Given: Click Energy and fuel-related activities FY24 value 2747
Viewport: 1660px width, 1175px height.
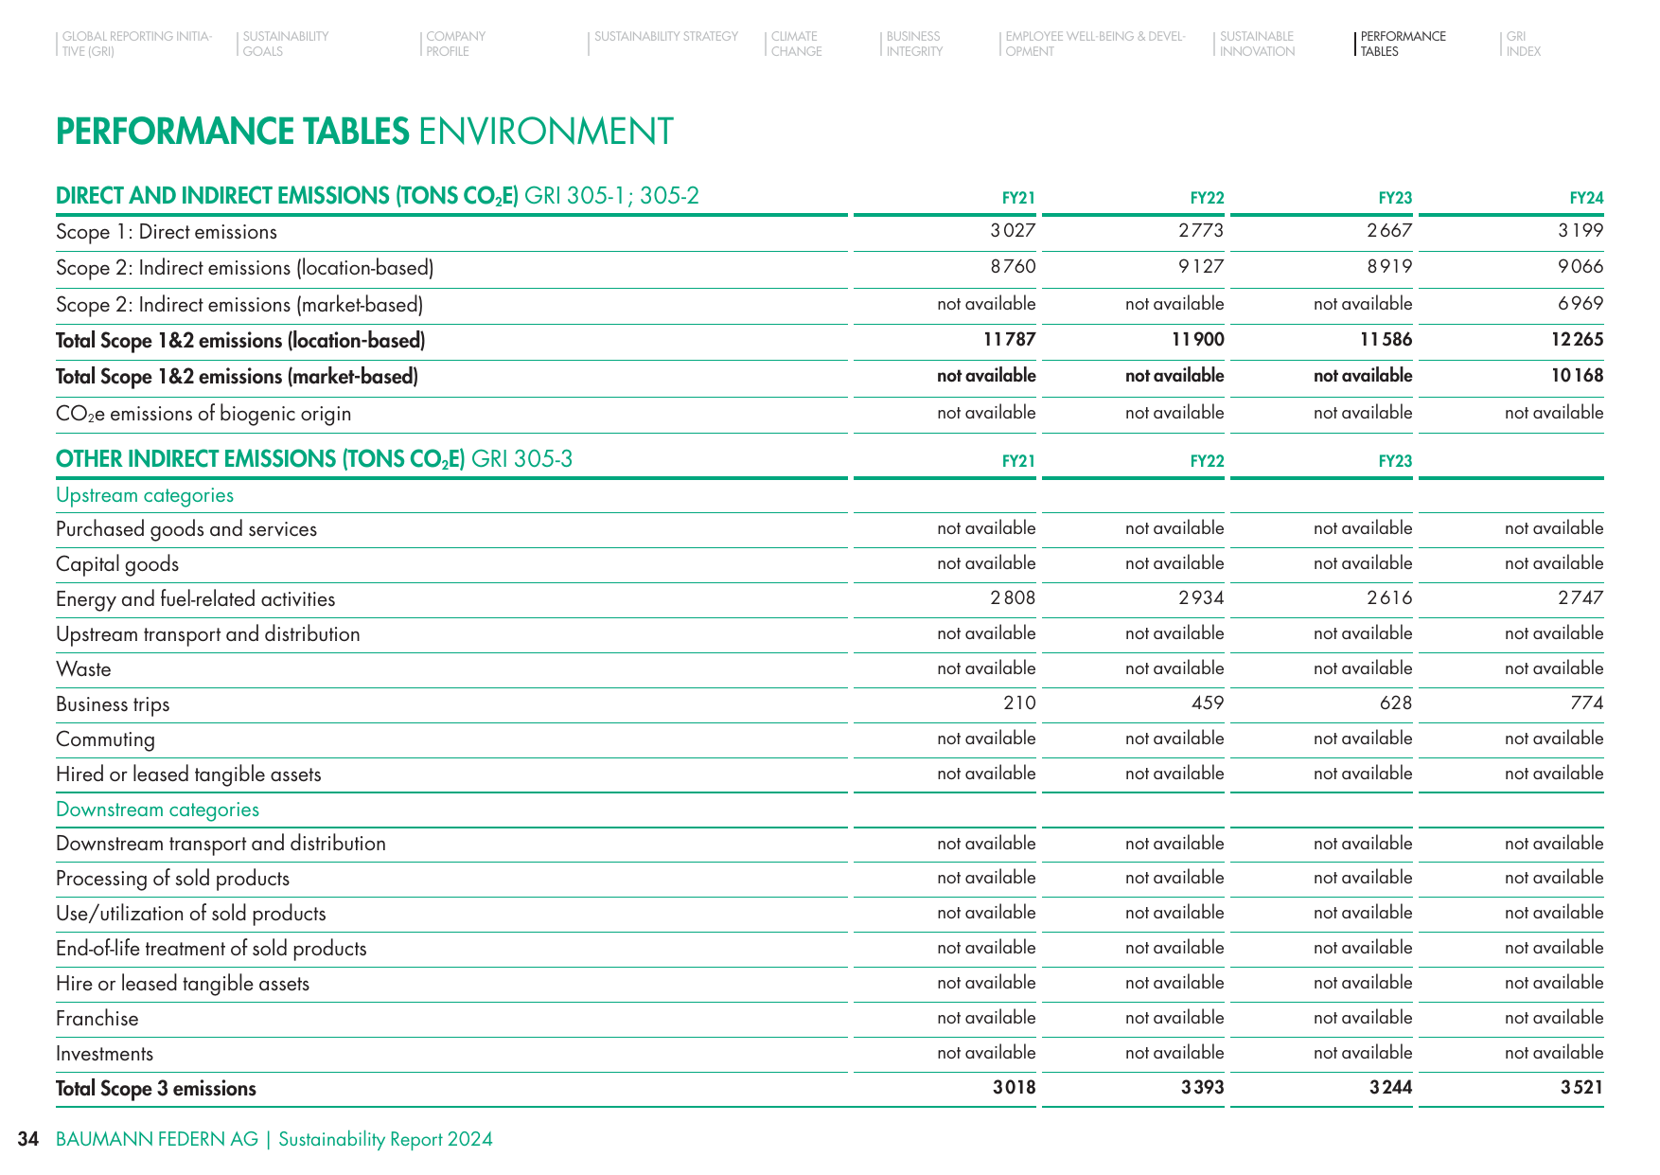Looking at the screenshot, I should coord(1581,598).
